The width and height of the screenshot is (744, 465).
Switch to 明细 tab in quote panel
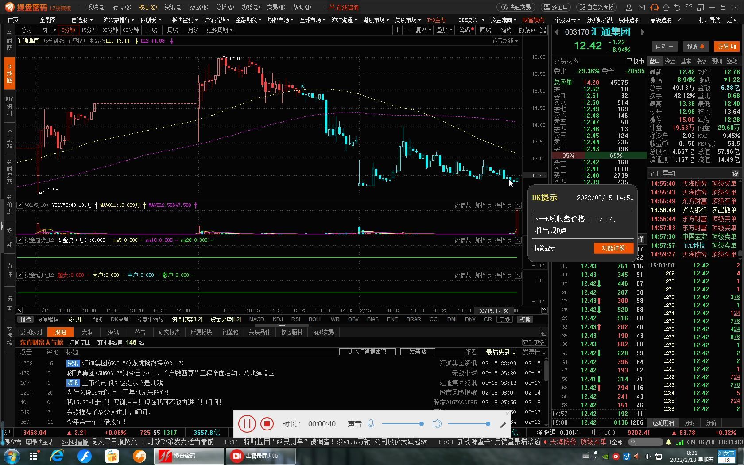(x=717, y=61)
